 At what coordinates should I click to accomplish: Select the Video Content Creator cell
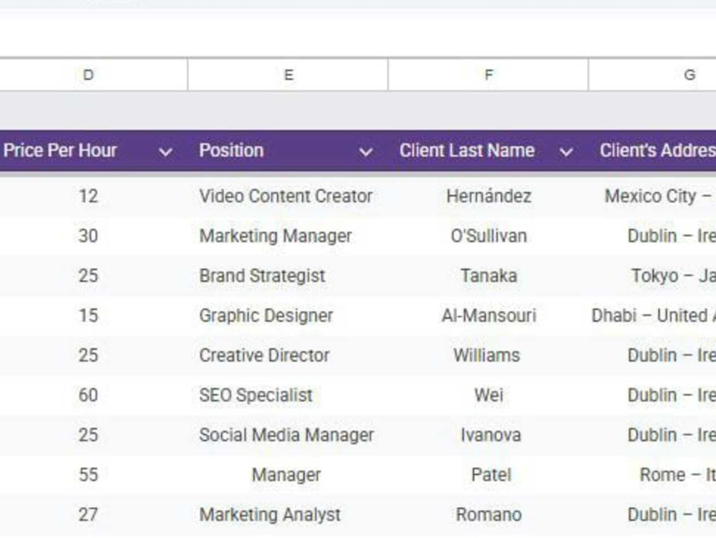[x=288, y=197]
